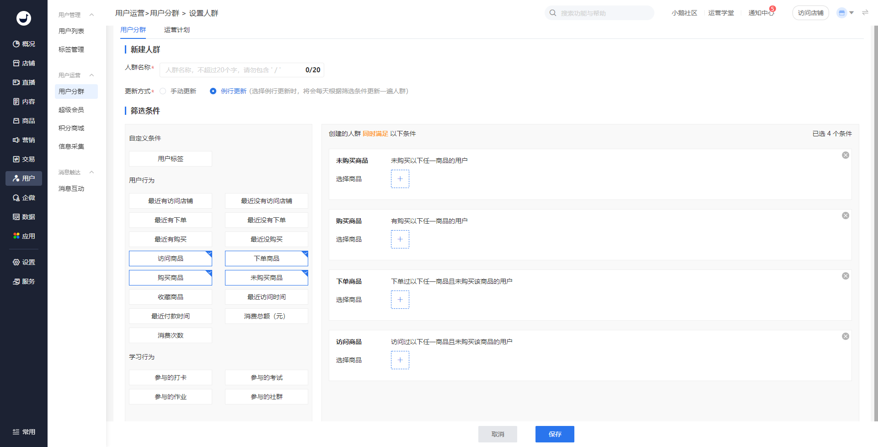The width and height of the screenshot is (878, 447).
Task: Click the 保存 save button
Action: click(554, 434)
